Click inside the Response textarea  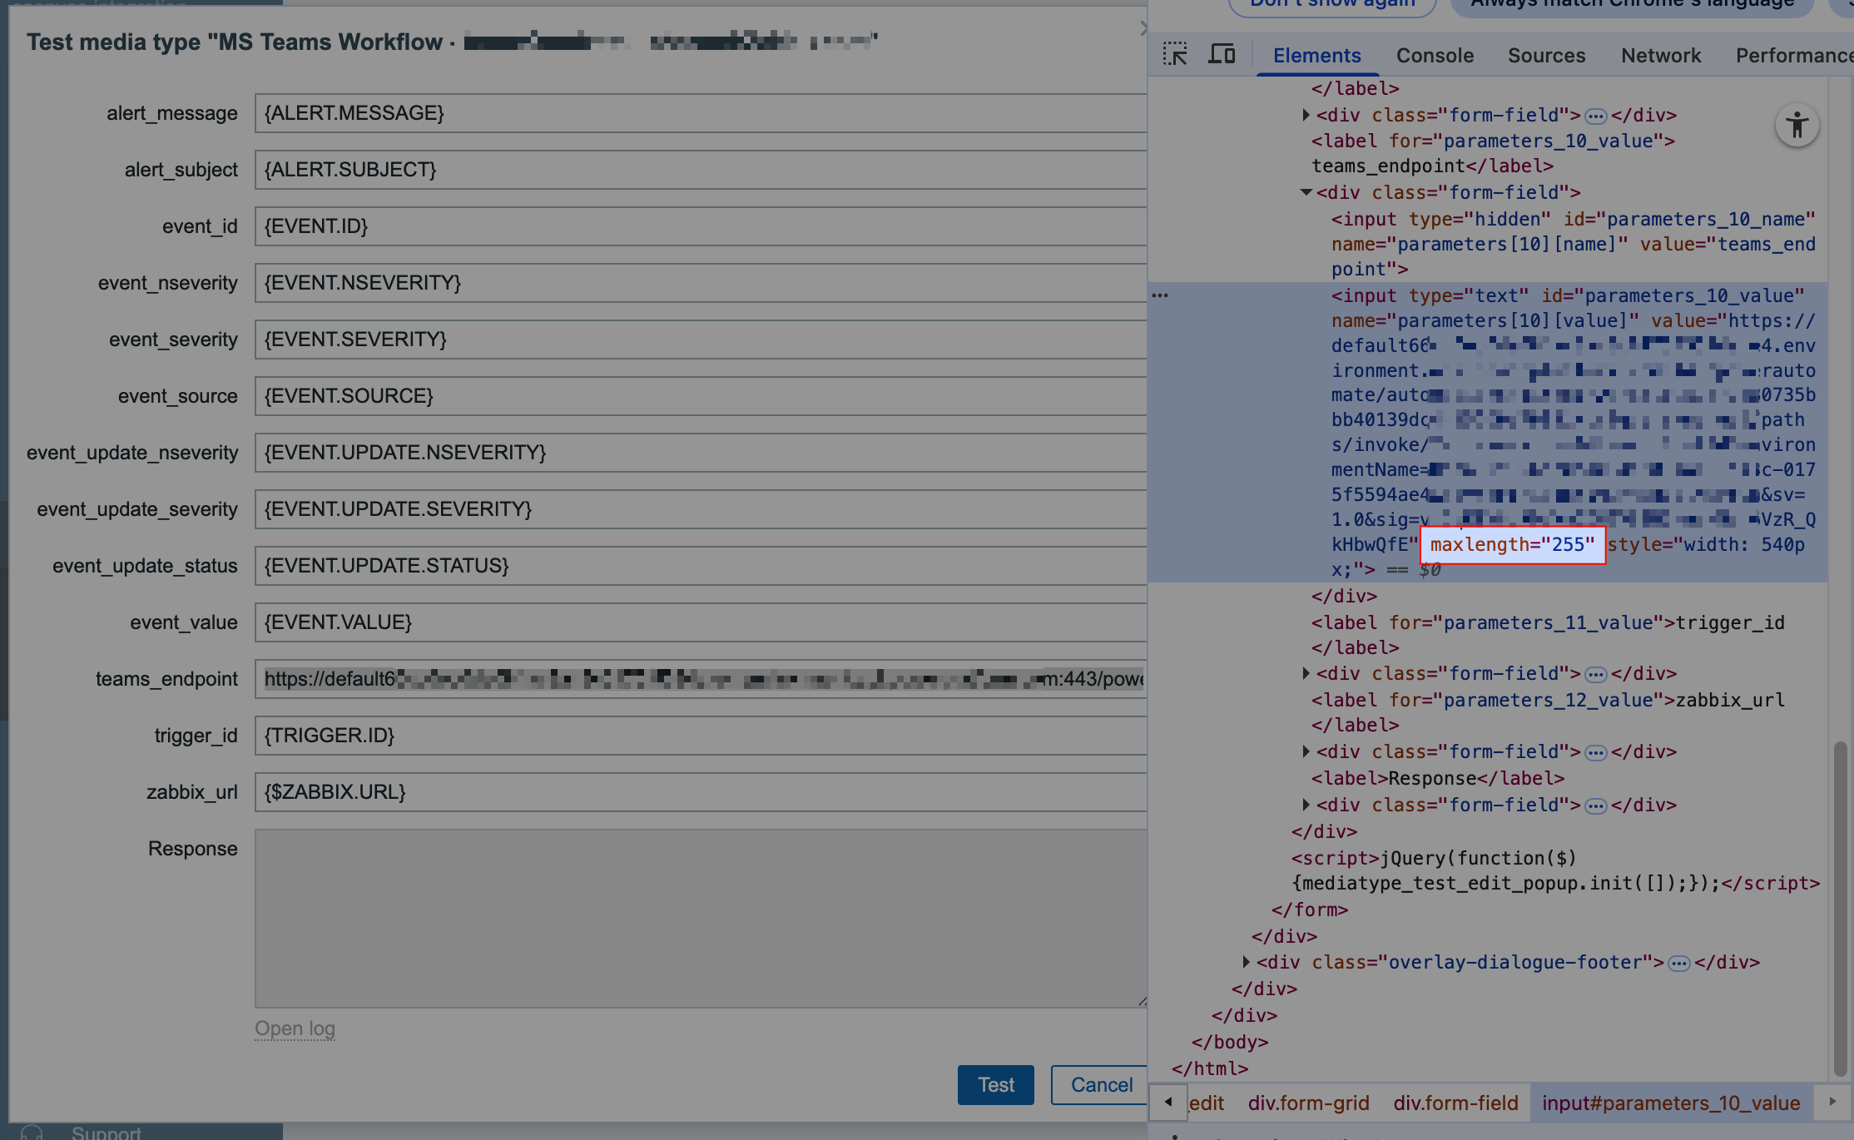[x=701, y=919]
